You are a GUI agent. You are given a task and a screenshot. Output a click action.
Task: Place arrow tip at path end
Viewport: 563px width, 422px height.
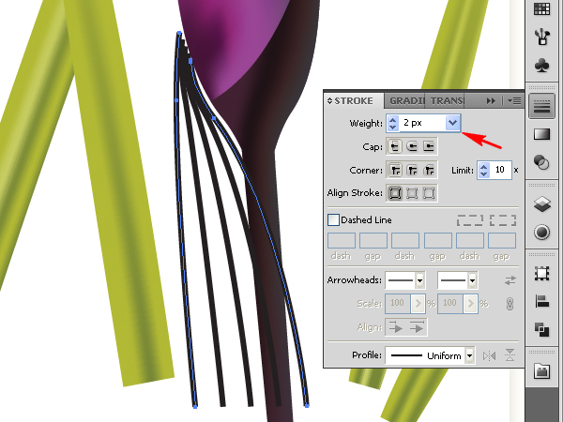click(417, 327)
